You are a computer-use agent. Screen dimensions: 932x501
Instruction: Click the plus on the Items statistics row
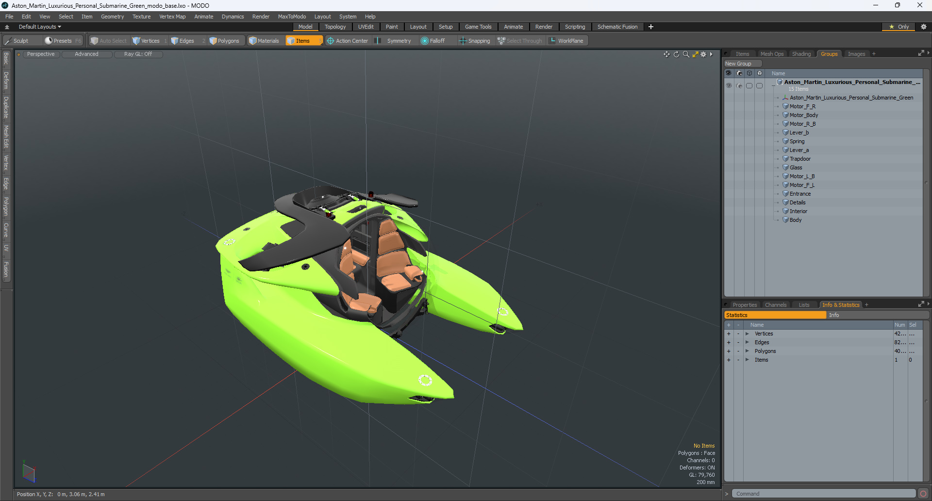click(x=729, y=360)
